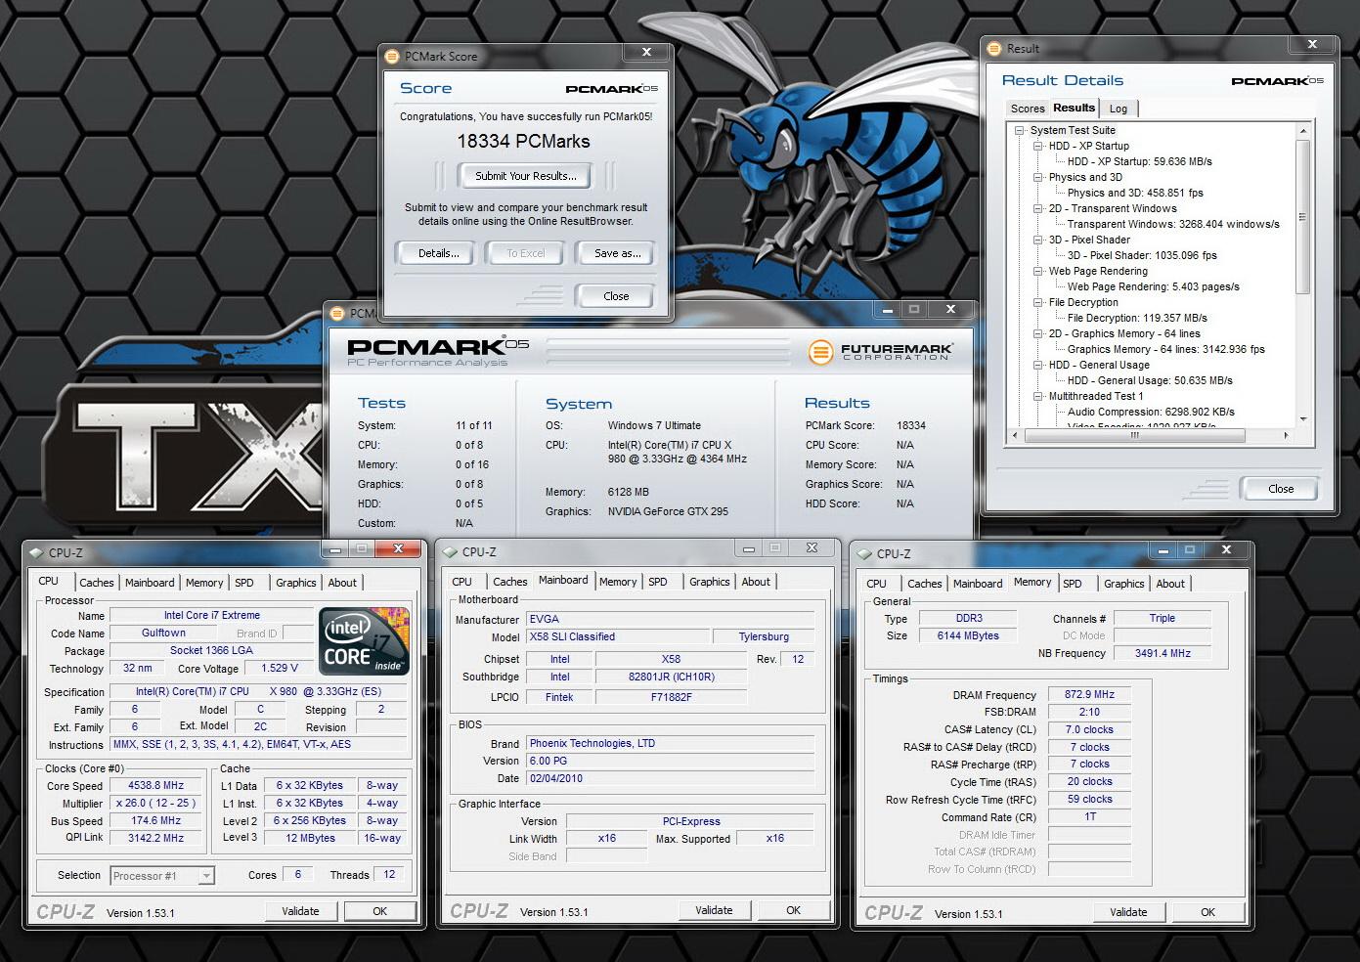Click the Core Voltage value 1.529 V

(x=280, y=668)
